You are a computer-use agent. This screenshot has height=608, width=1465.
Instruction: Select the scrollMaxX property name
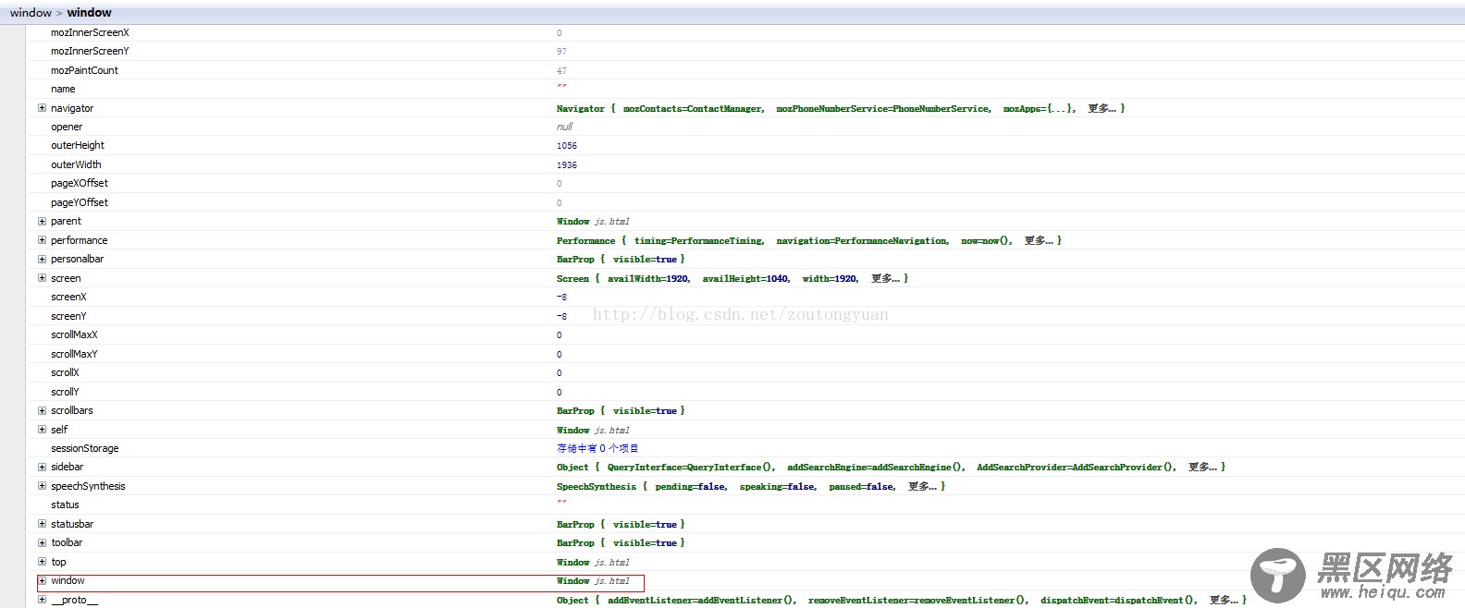pos(74,334)
